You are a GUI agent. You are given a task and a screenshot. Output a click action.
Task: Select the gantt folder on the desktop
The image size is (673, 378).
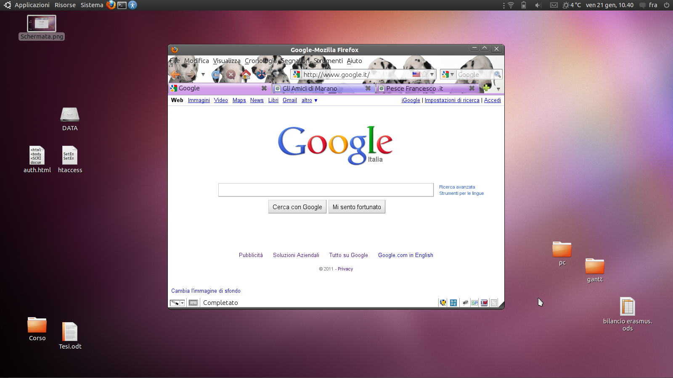[x=595, y=270]
